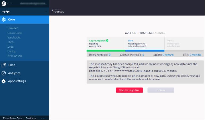Screen dimensions: 205x120
Task: Select the Sync step
Action: click(145, 43)
